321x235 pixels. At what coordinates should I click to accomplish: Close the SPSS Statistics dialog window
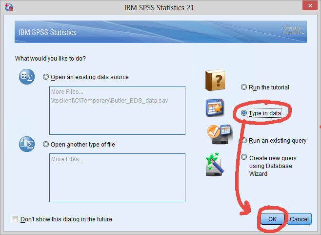point(310,5)
